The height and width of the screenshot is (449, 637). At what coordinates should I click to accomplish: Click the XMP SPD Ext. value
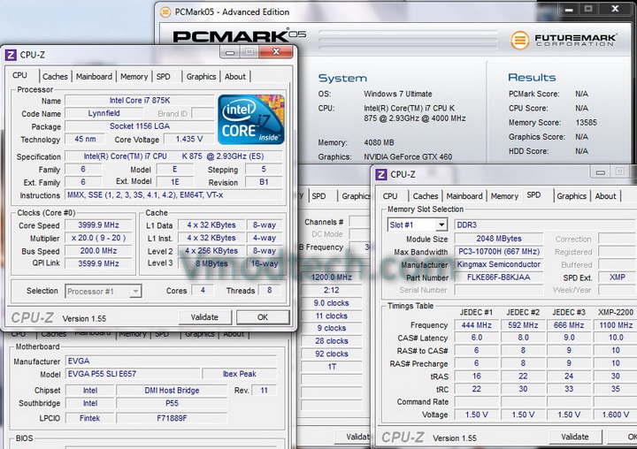[618, 278]
